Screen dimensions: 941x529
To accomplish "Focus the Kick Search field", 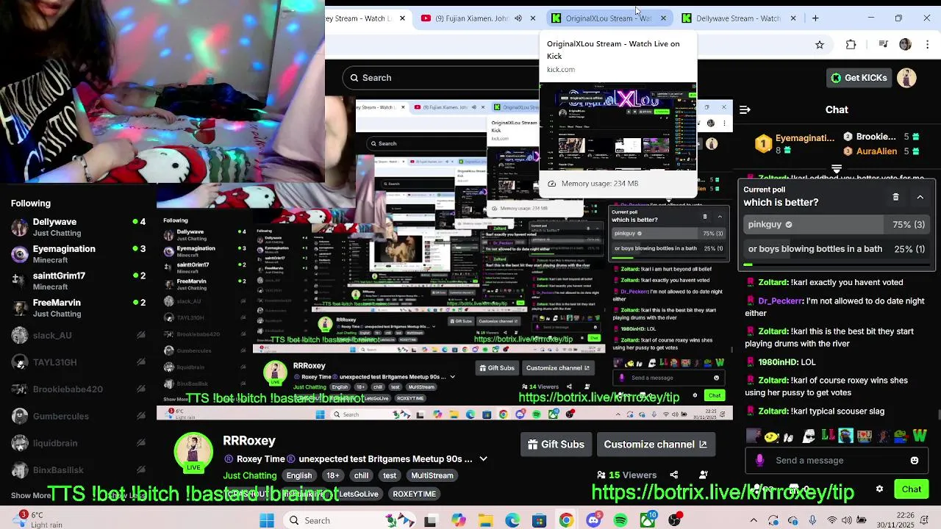I will (x=441, y=78).
